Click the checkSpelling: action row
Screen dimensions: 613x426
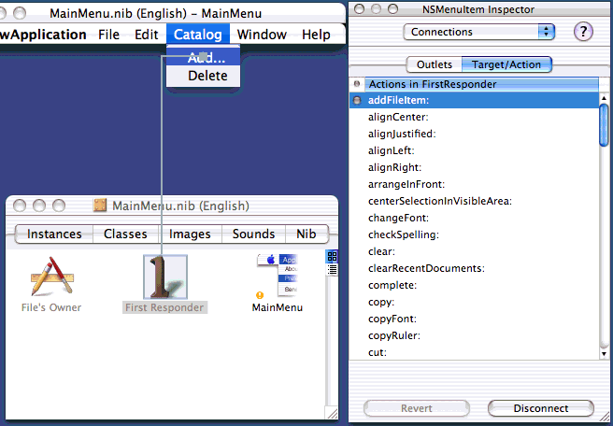(x=403, y=234)
